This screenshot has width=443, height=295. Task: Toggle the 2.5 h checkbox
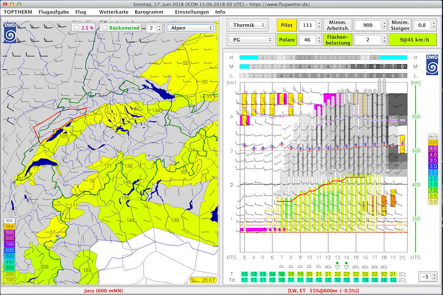point(76,28)
